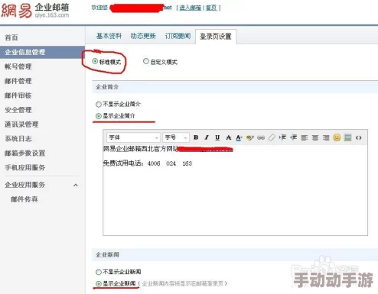Open the font color picker

pos(239,137)
